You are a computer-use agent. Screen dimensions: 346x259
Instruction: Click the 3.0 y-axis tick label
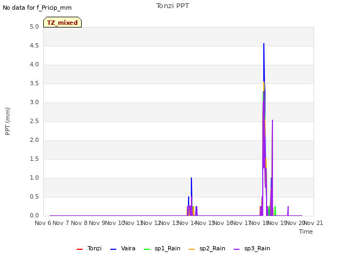34,102
